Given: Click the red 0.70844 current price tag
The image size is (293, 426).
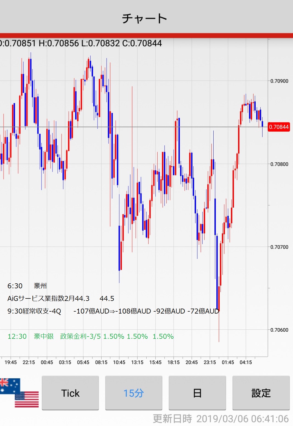Looking at the screenshot, I should 278,127.
